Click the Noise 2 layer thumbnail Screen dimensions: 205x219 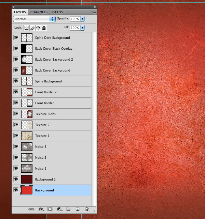coord(27,158)
